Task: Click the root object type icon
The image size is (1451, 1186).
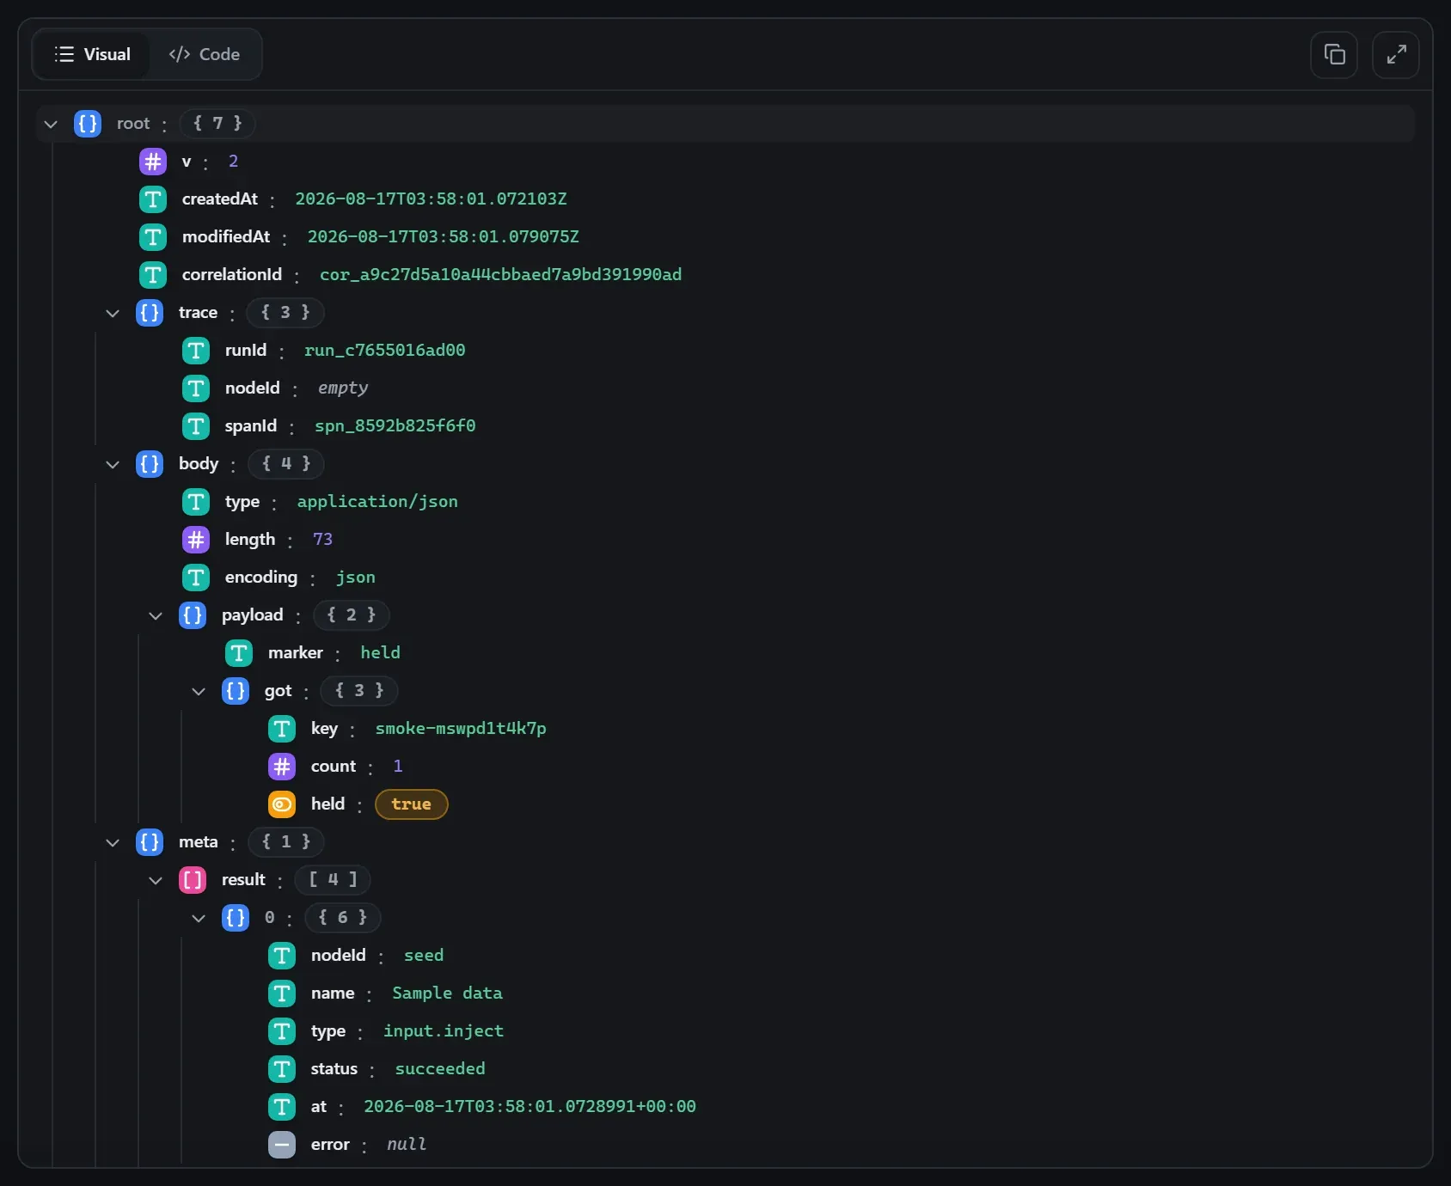Action: point(88,124)
